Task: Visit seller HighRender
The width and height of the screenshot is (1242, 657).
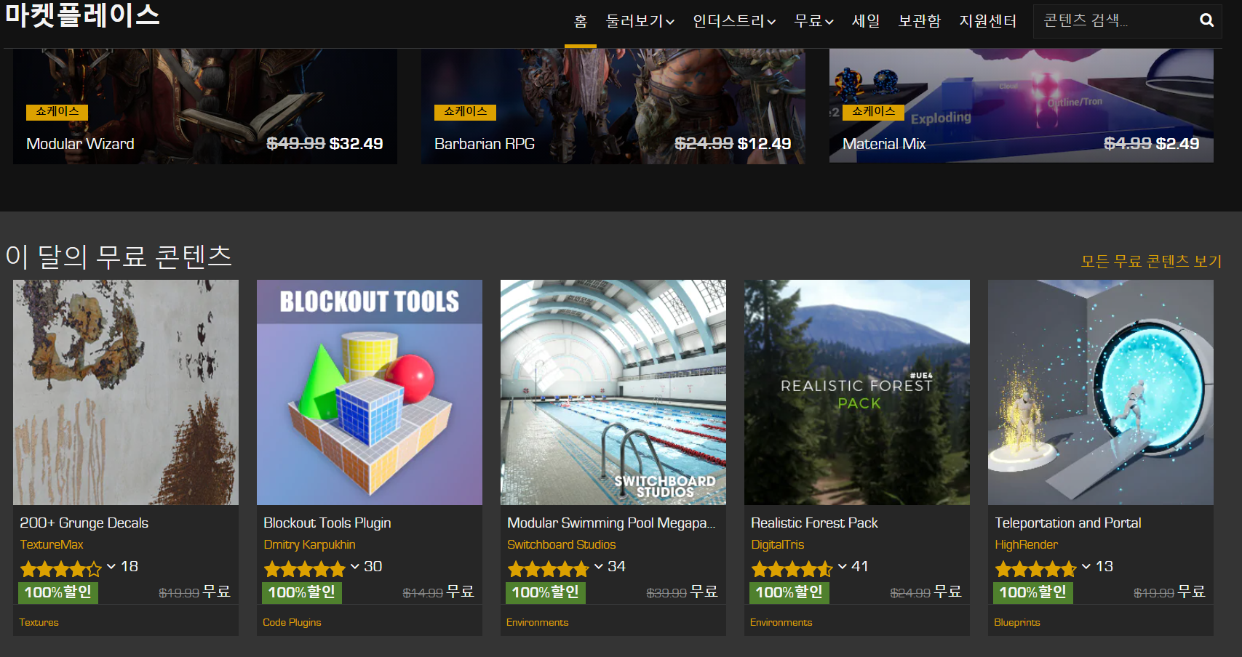Action: click(1026, 544)
